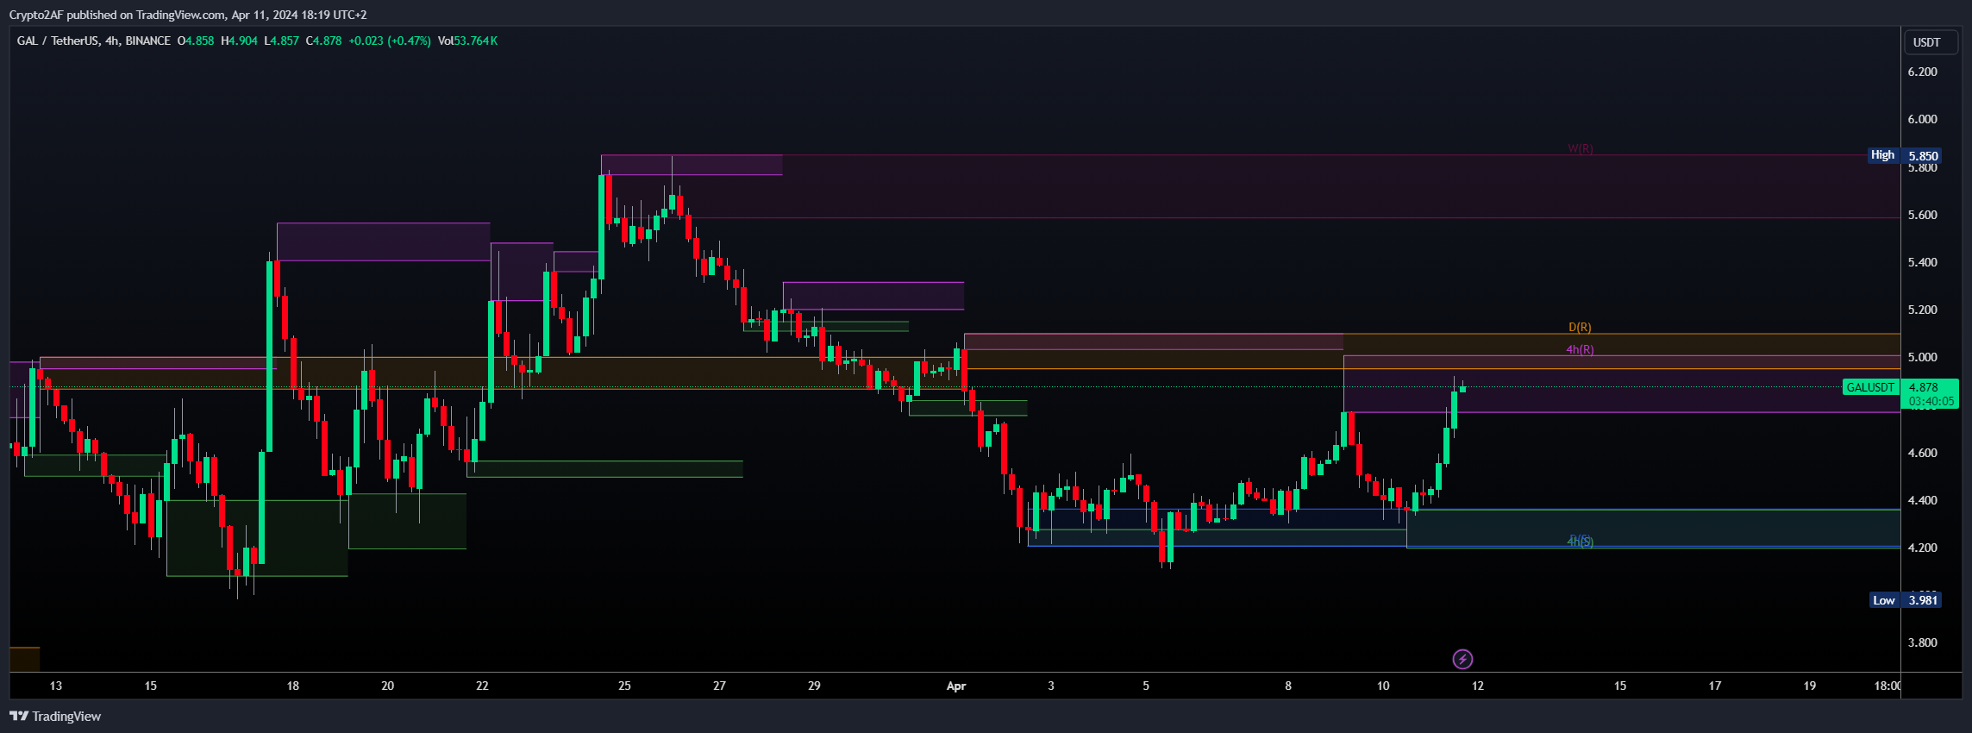The width and height of the screenshot is (1972, 733).
Task: Click the low value L4.857
Action: point(282,41)
